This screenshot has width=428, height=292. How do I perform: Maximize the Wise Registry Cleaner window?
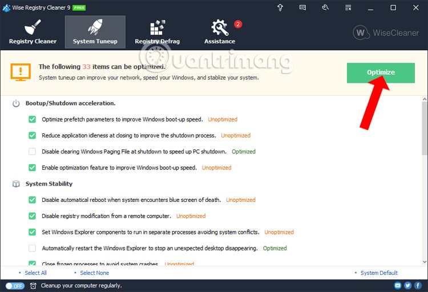click(393, 7)
